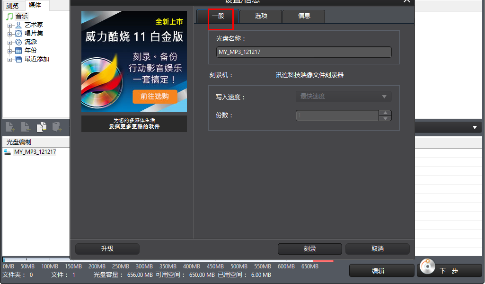Select the 一般 tab in the dialog
This screenshot has height=284, width=485.
[218, 16]
